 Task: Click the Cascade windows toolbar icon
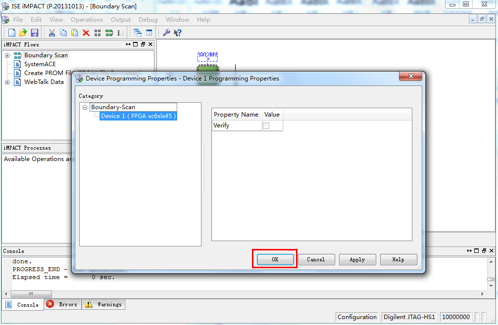[138, 33]
